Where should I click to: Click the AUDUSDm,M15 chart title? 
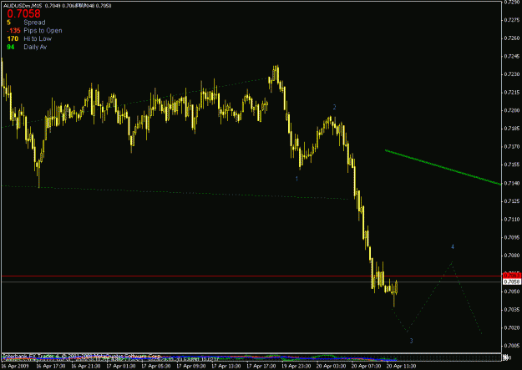23,6
